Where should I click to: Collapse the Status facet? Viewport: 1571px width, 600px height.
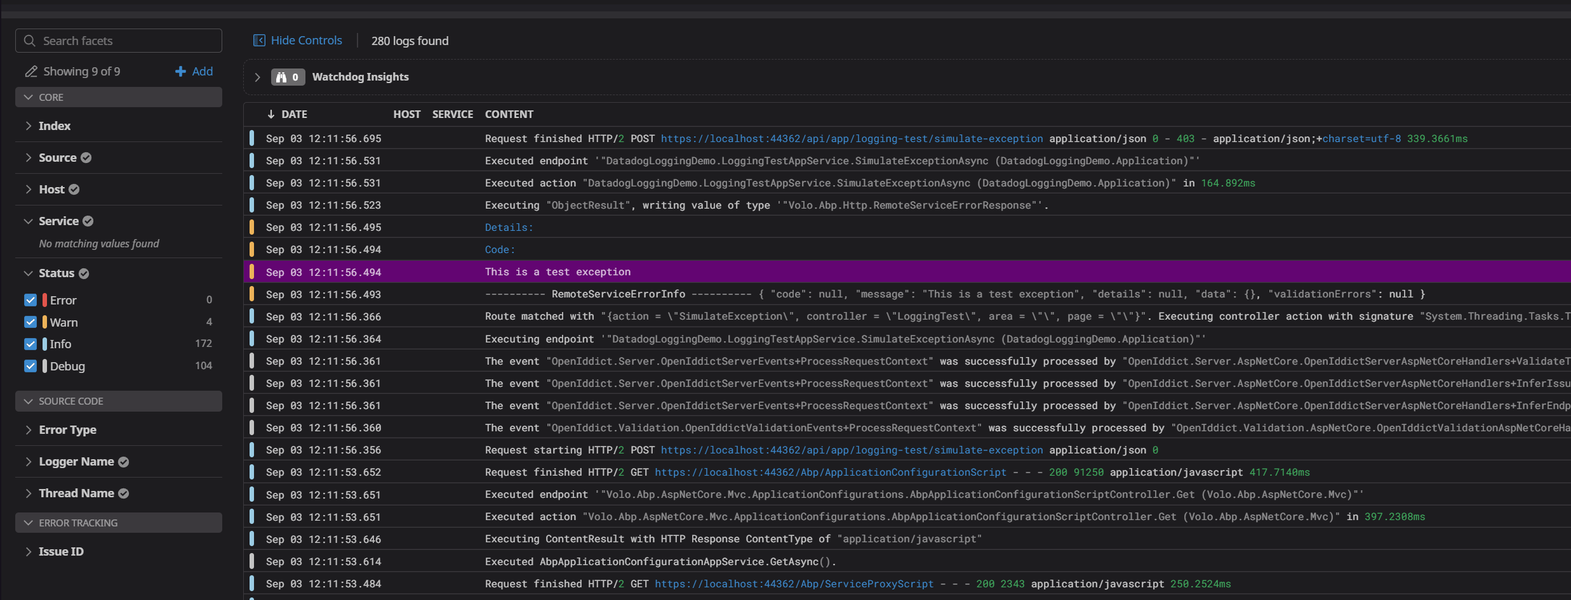[x=28, y=273]
